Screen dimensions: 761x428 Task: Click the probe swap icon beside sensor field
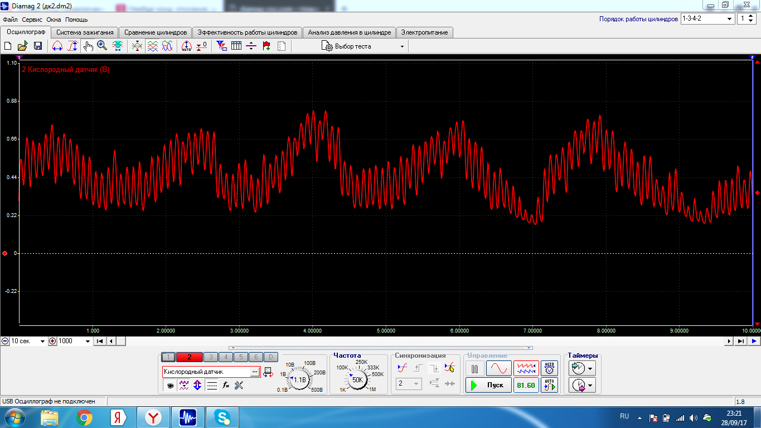tap(268, 371)
